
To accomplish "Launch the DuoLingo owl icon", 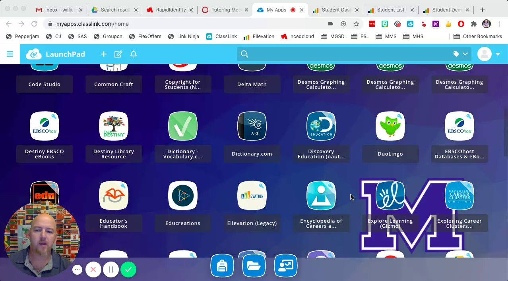I will 390,126.
